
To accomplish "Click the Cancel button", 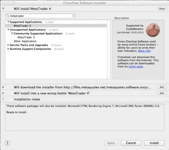I will (131, 143).
